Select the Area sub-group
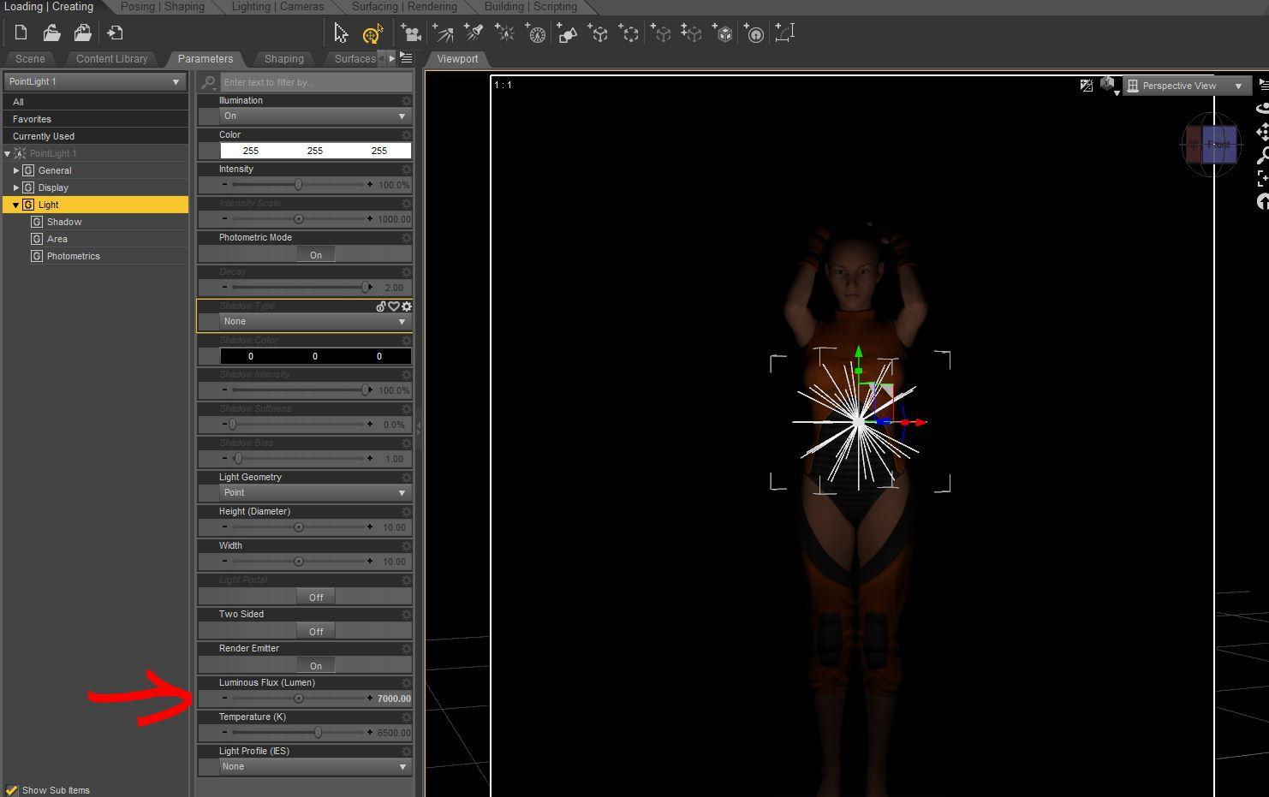 (57, 239)
